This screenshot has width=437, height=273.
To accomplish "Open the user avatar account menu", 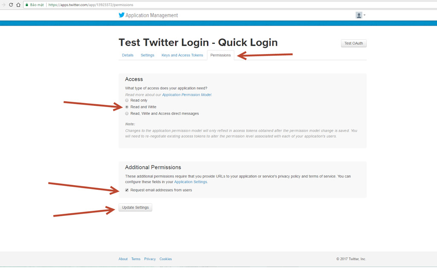I will 360,15.
